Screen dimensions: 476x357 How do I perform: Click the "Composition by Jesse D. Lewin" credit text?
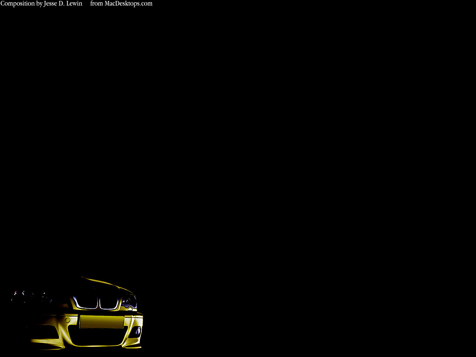[41, 4]
